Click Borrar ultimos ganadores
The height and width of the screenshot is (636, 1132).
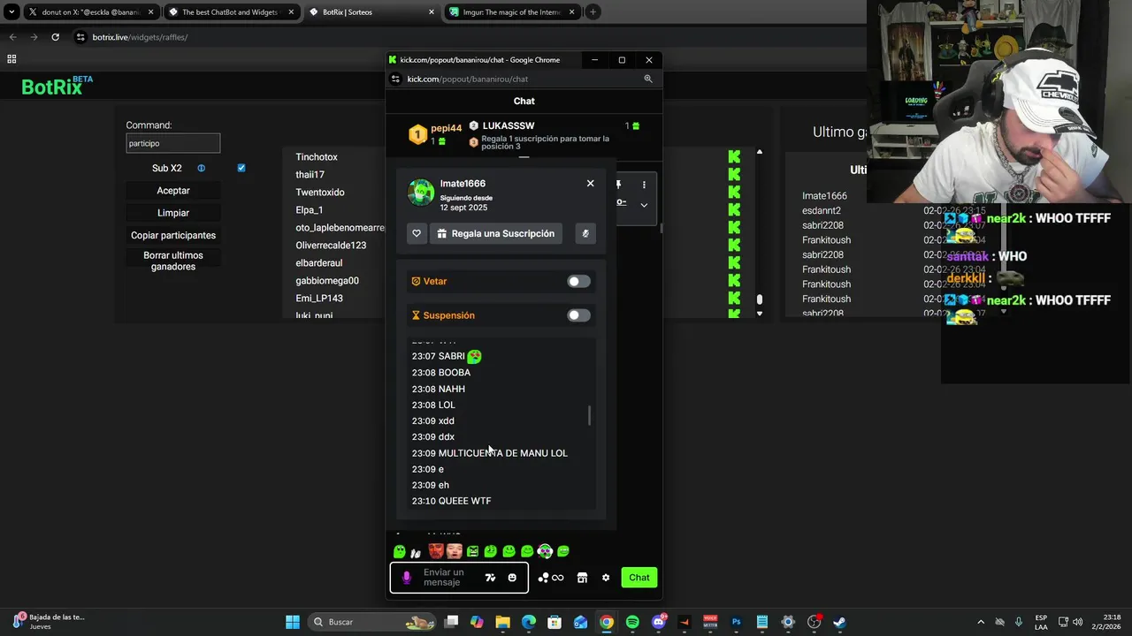pos(173,261)
